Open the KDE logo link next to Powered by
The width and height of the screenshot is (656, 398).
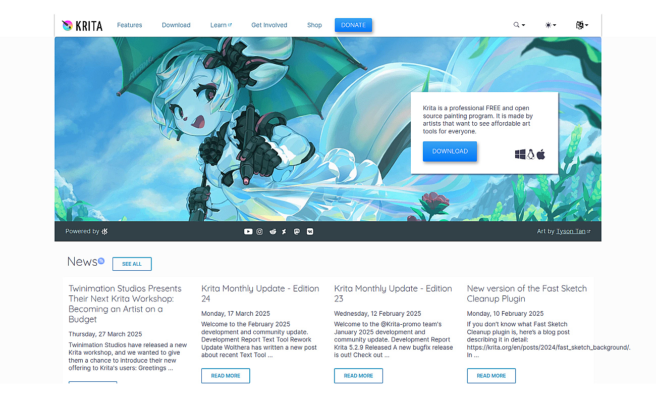click(x=104, y=231)
